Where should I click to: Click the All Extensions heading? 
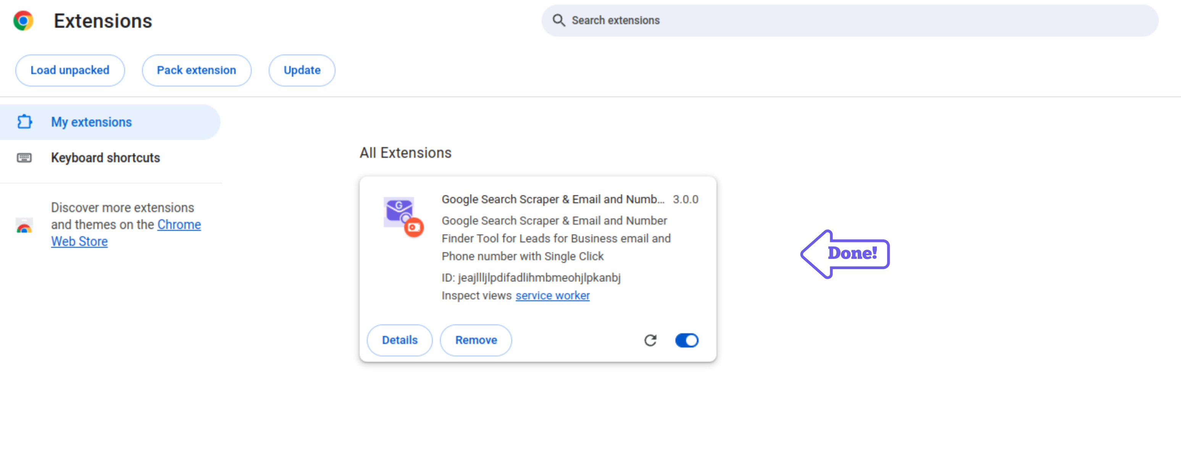tap(405, 152)
